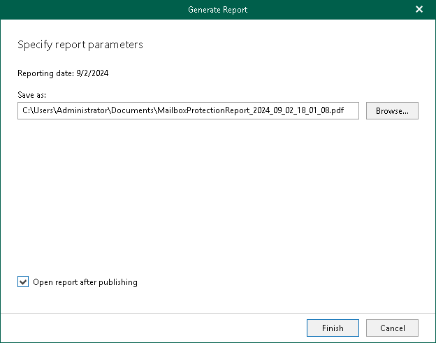Open the Browse... file location dialog
The width and height of the screenshot is (436, 343).
tap(392, 110)
